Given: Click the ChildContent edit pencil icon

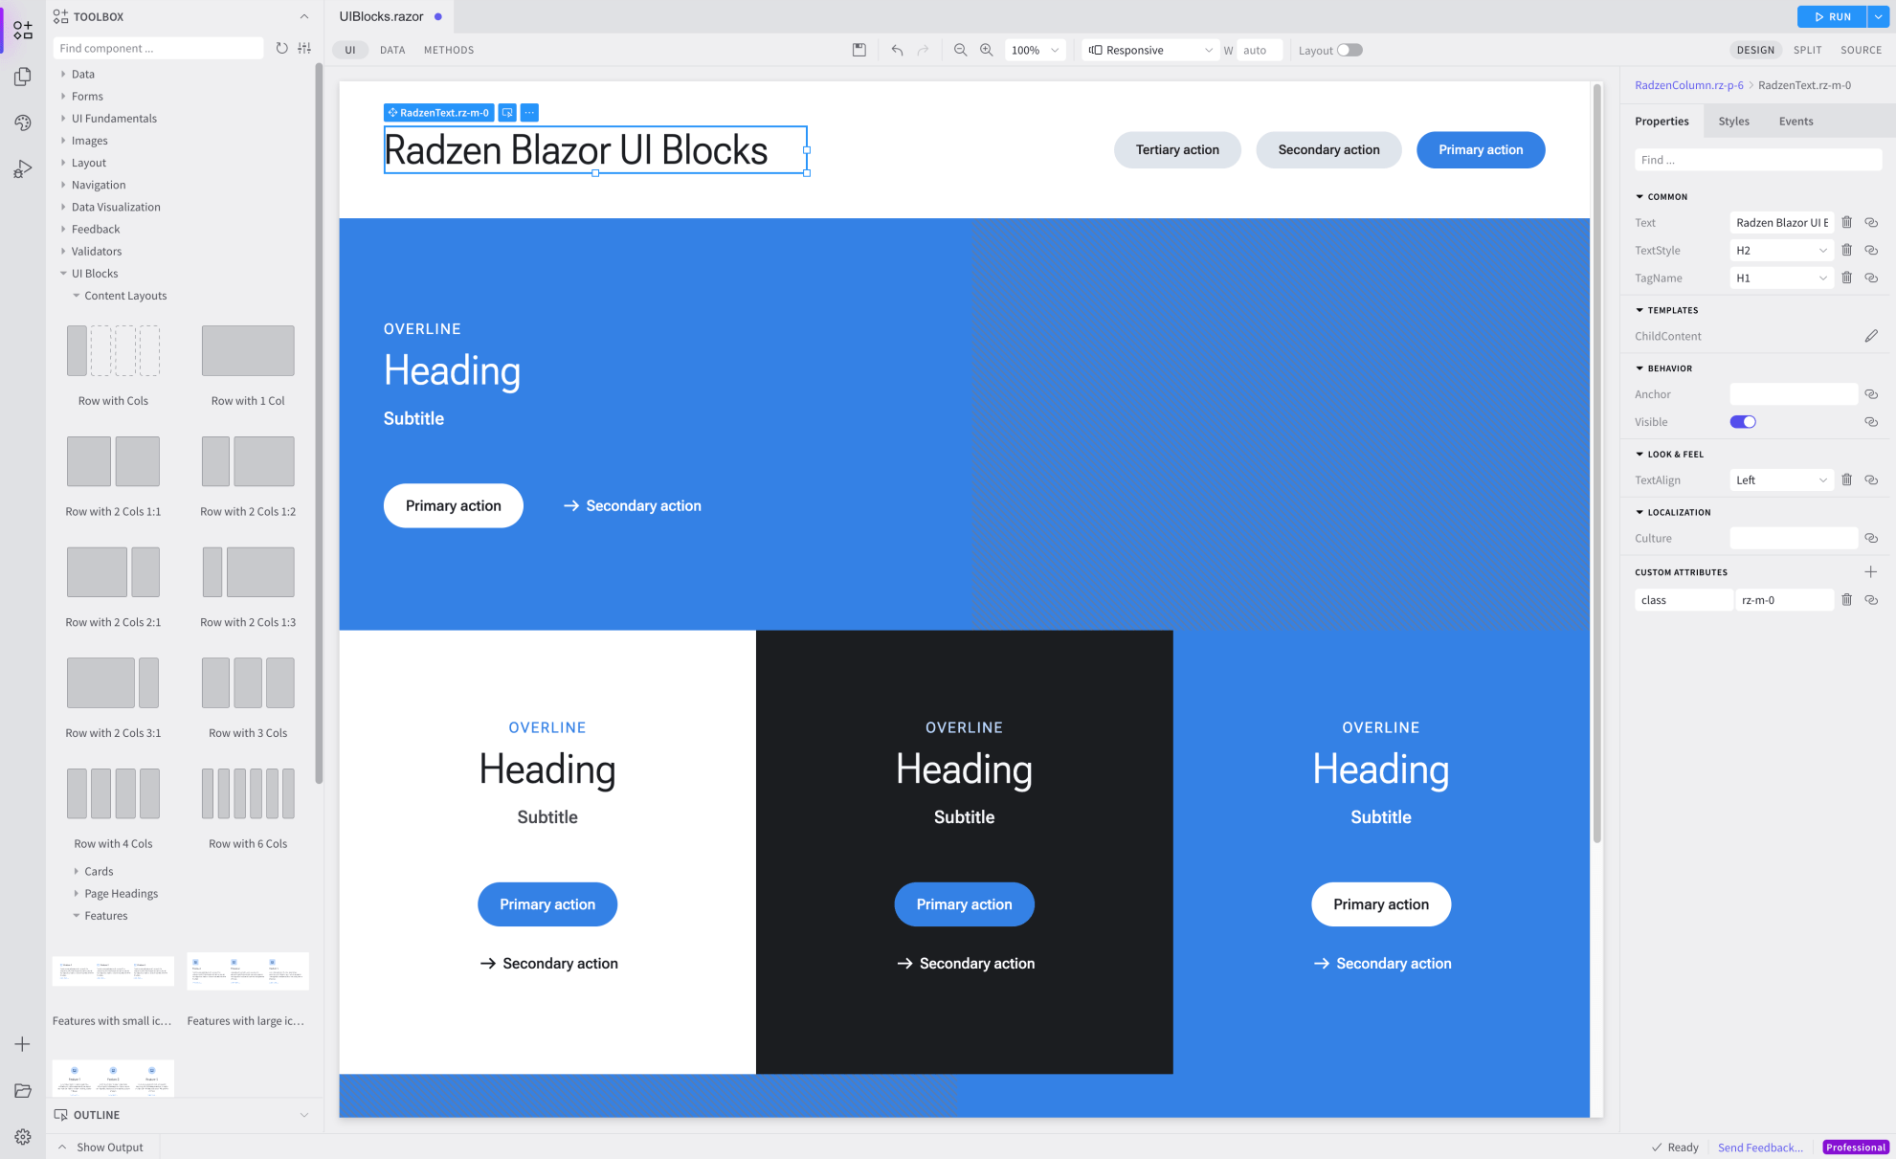Looking at the screenshot, I should pos(1872,336).
